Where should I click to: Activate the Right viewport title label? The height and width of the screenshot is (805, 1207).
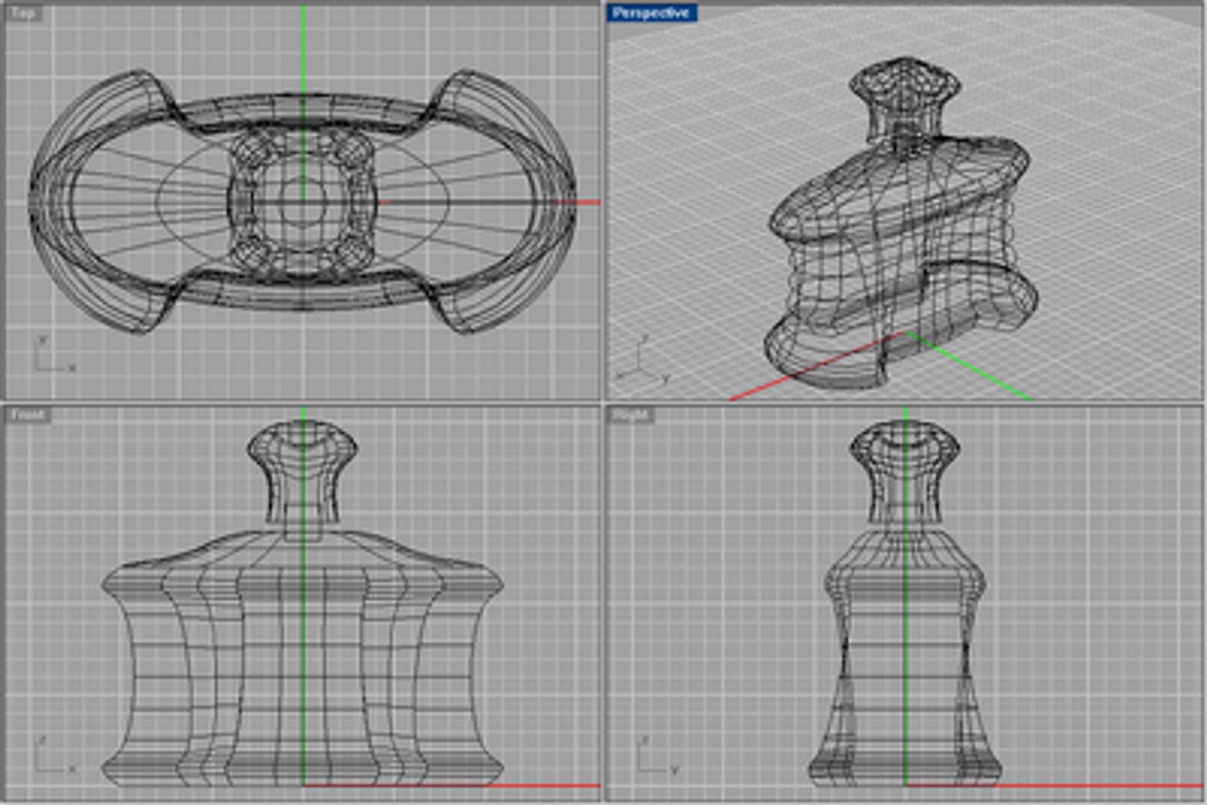(x=631, y=414)
